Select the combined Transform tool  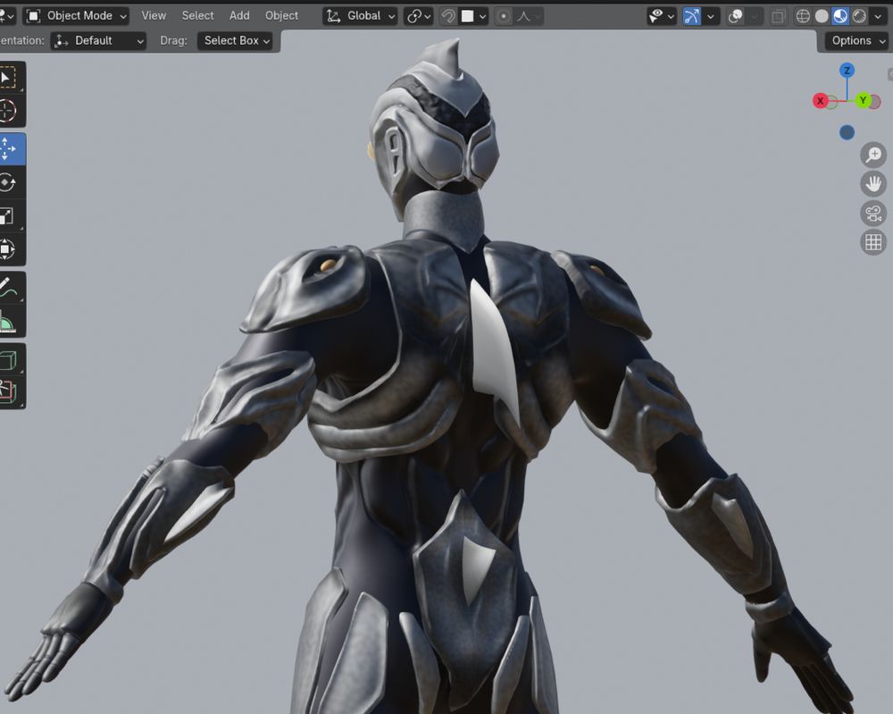coord(8,249)
